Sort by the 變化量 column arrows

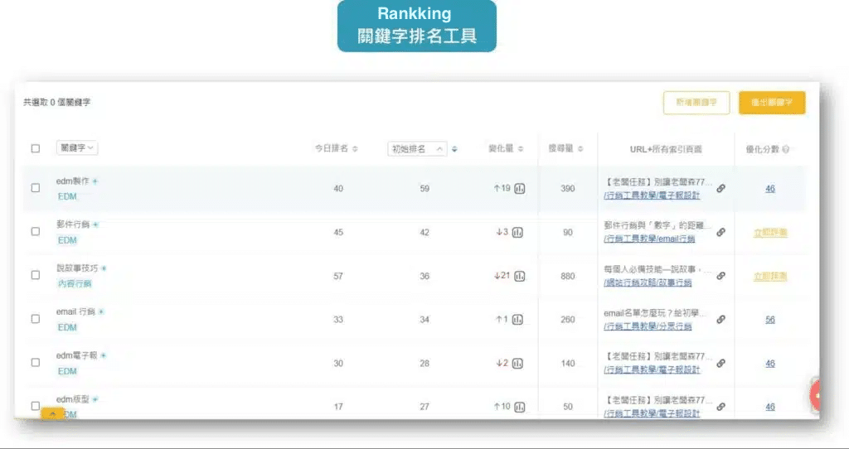coord(521,149)
